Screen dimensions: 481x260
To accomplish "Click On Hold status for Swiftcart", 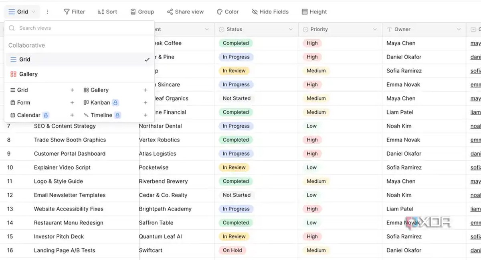I will pos(232,250).
